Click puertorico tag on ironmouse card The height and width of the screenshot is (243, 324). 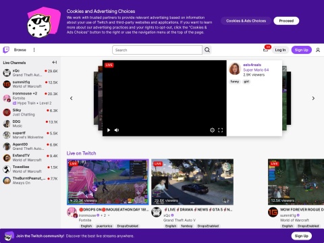pos(105,226)
